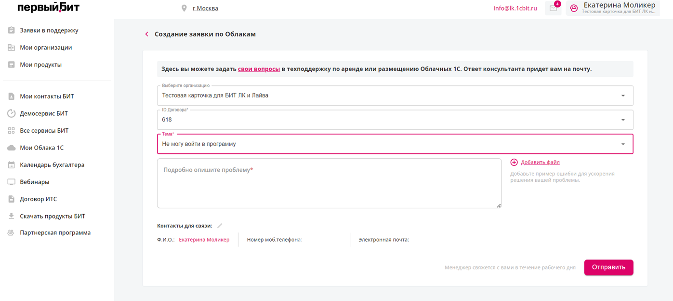The width and height of the screenshot is (673, 301).
Task: Click the grid icon for Все сервисы БИТ
Action: (12, 131)
